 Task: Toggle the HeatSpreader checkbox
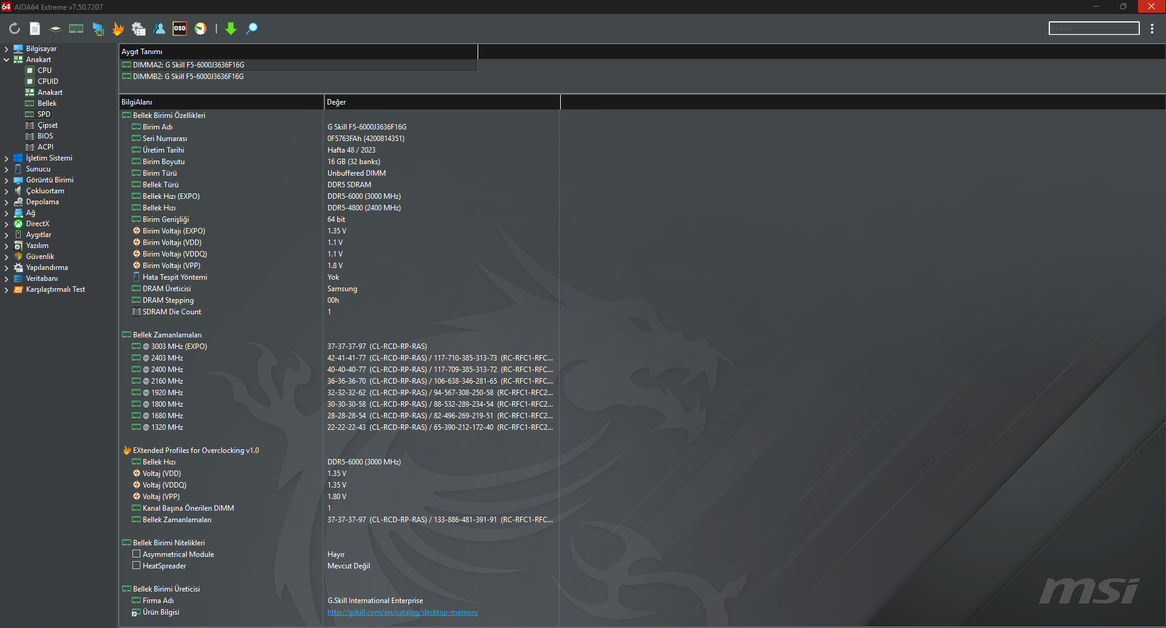coord(137,565)
